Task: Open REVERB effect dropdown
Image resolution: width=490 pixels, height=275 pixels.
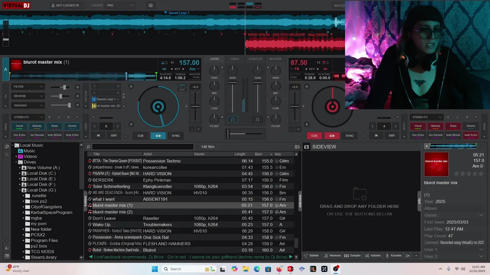Action: pyautogui.click(x=28, y=96)
